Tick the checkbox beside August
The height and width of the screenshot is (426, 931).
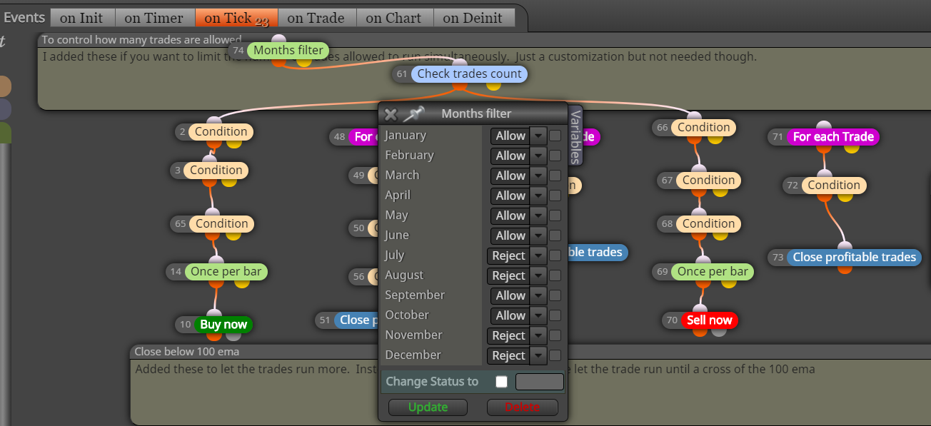[x=555, y=275]
